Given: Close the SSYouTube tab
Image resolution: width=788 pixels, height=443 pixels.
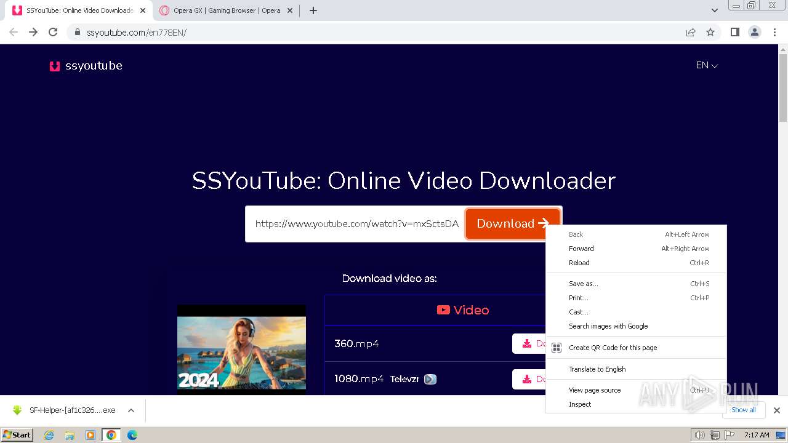Looking at the screenshot, I should click(x=143, y=10).
